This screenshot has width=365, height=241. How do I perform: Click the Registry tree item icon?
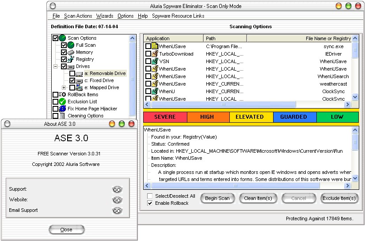(71, 59)
